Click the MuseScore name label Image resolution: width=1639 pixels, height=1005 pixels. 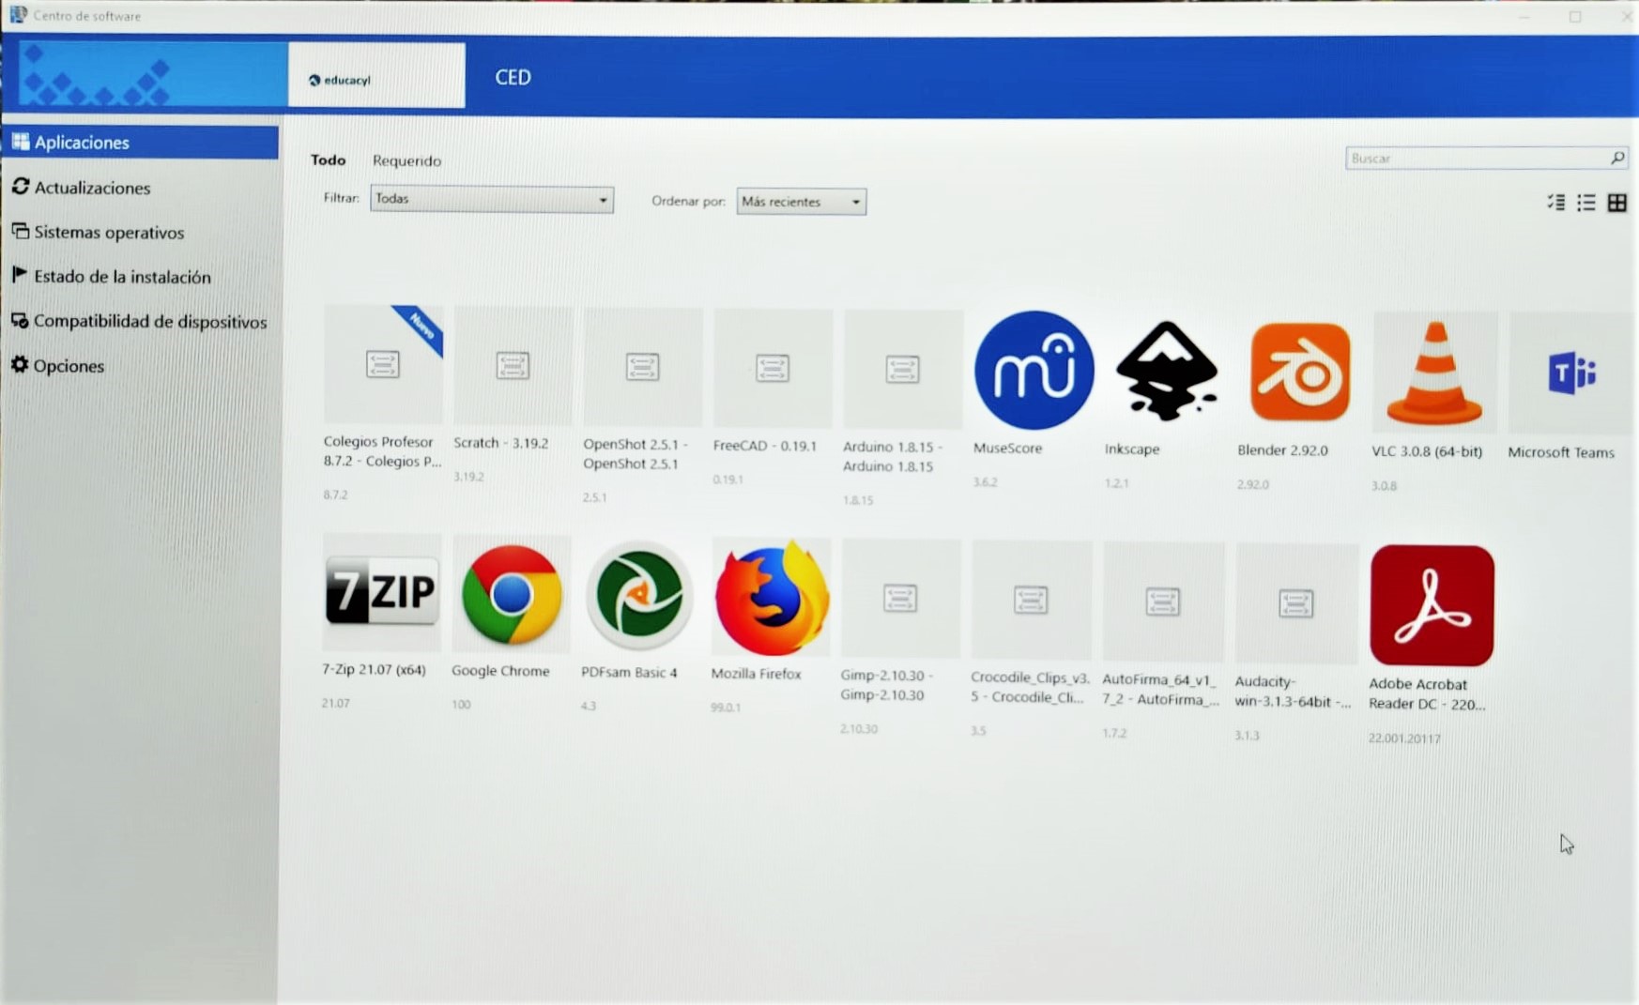click(1007, 448)
